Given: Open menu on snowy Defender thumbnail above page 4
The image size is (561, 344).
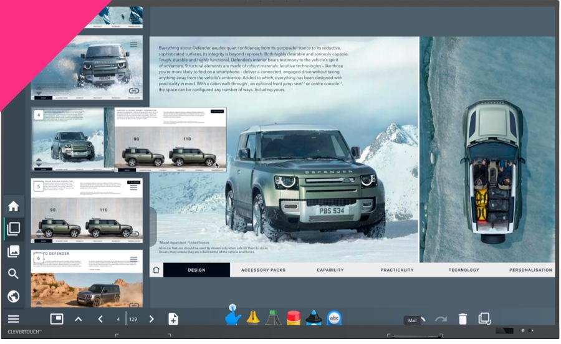Looking at the screenshot, I should click(x=133, y=44).
